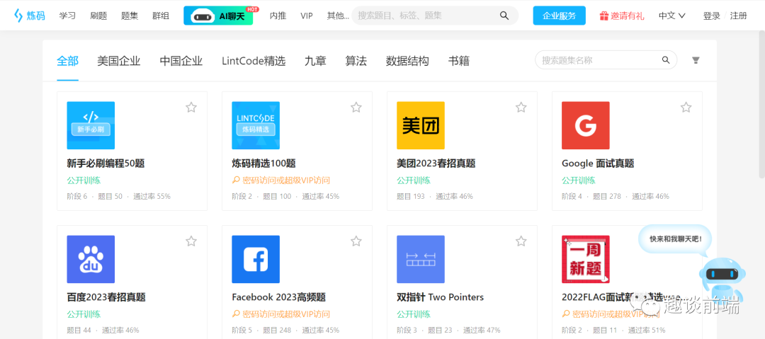Open title Google 面试真题
The height and width of the screenshot is (339, 765).
(598, 163)
